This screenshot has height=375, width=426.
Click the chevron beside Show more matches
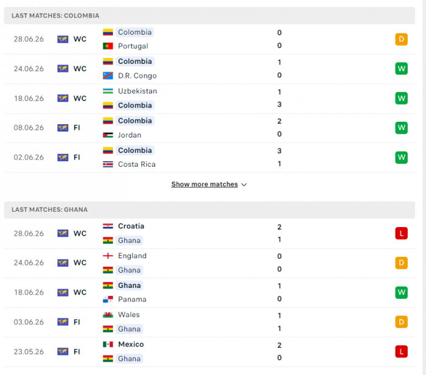point(244,185)
